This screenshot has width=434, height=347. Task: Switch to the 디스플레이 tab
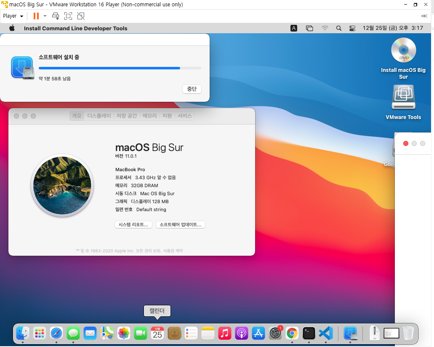click(99, 116)
